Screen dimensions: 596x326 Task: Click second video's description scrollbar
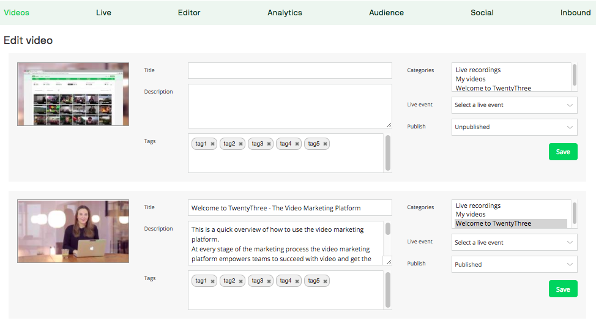point(388,229)
